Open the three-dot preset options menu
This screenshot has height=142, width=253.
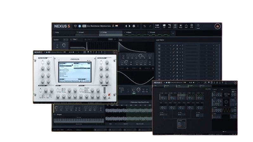click(x=138, y=26)
